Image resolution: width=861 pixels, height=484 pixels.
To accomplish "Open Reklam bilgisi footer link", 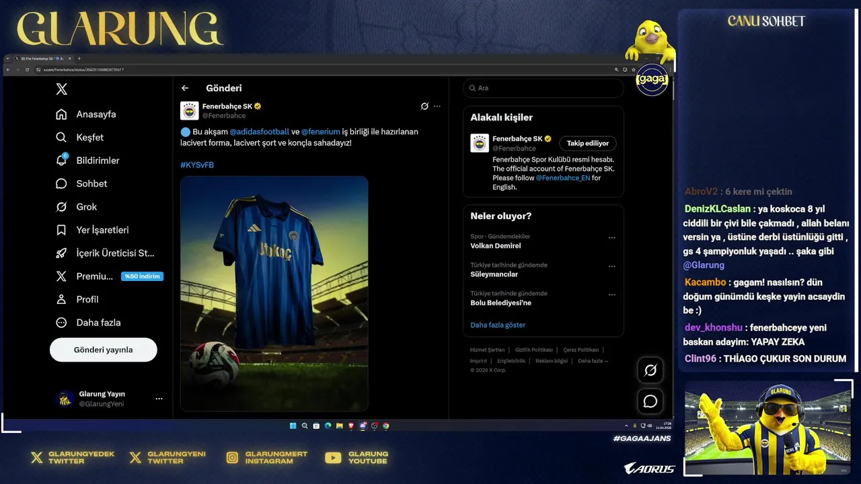I will pos(552,361).
